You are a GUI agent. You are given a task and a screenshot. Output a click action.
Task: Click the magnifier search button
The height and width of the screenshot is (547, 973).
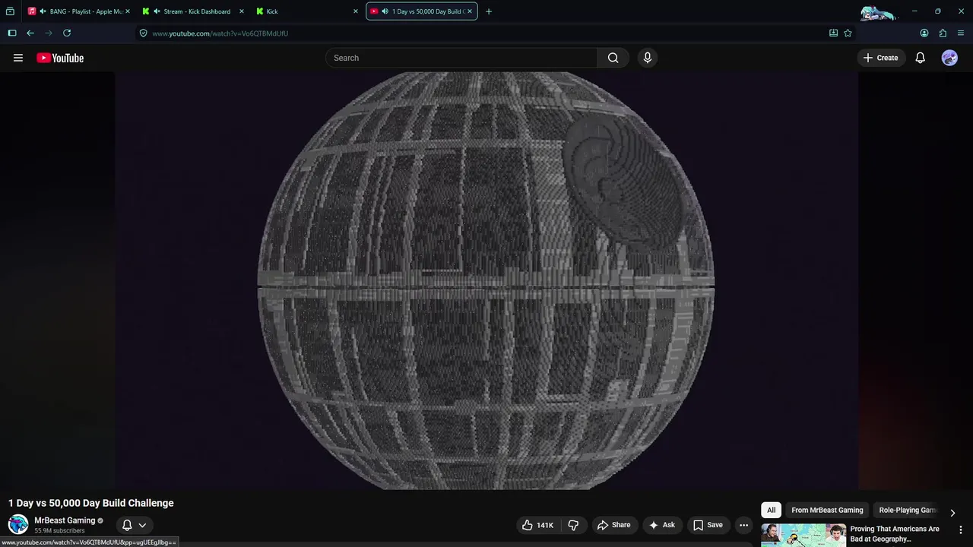tap(613, 58)
